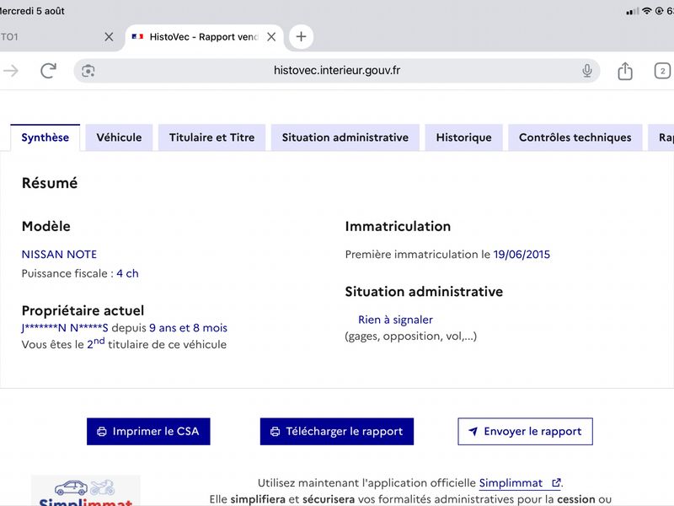674x506 pixels.
Task: Click the Envoyer le rapport button
Action: (525, 431)
